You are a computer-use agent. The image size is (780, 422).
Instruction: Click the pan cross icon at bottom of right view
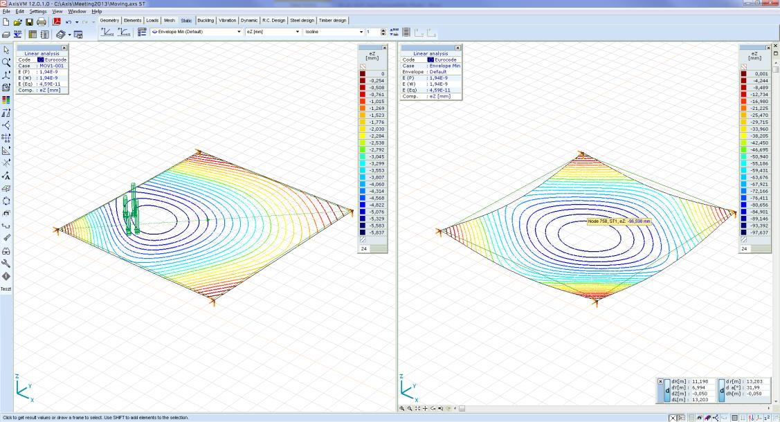click(425, 409)
